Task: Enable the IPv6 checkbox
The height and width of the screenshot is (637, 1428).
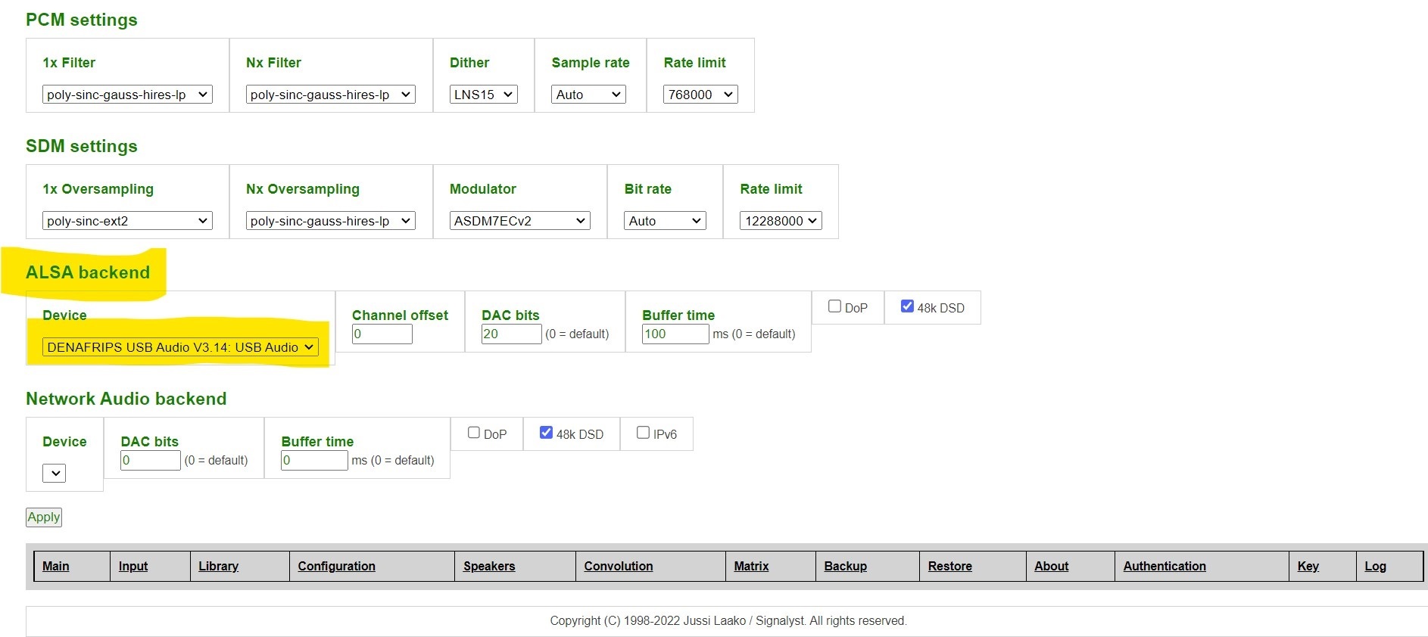Action: [x=643, y=433]
